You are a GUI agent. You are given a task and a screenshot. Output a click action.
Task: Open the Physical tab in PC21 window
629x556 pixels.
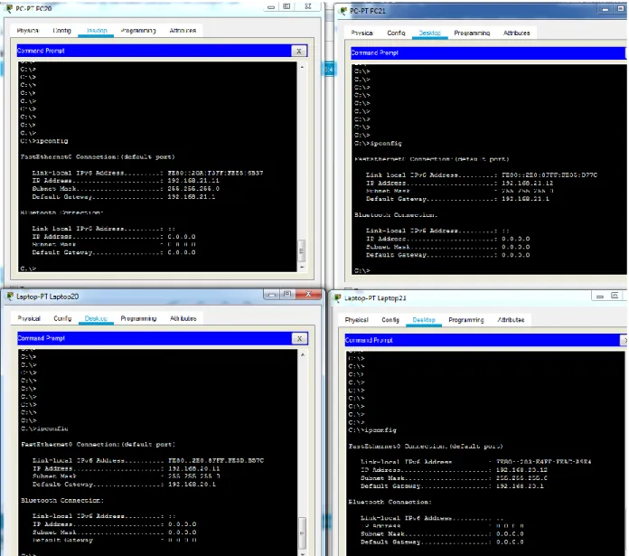coord(361,33)
